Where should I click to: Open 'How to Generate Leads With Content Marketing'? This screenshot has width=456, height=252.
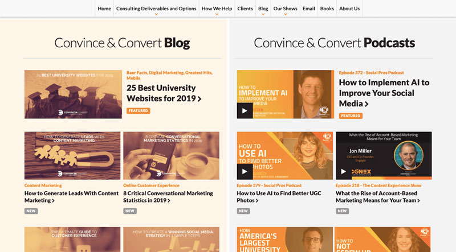tap(72, 197)
